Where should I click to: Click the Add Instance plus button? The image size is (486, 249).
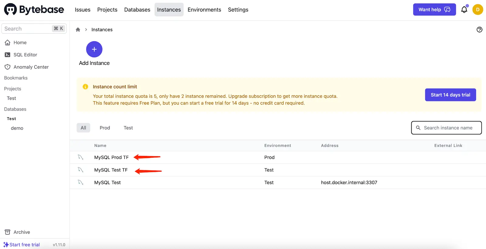94,49
